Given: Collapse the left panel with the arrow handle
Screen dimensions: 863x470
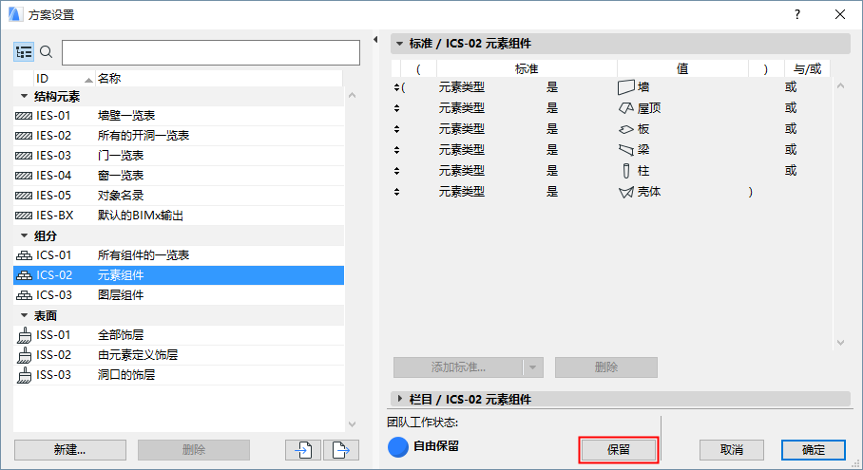Looking at the screenshot, I should 375,40.
